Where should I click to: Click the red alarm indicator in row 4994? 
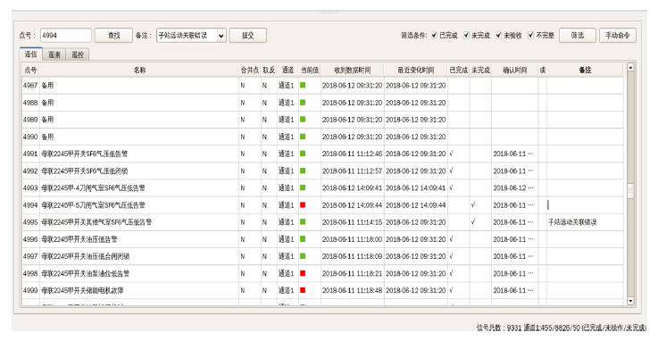303,205
